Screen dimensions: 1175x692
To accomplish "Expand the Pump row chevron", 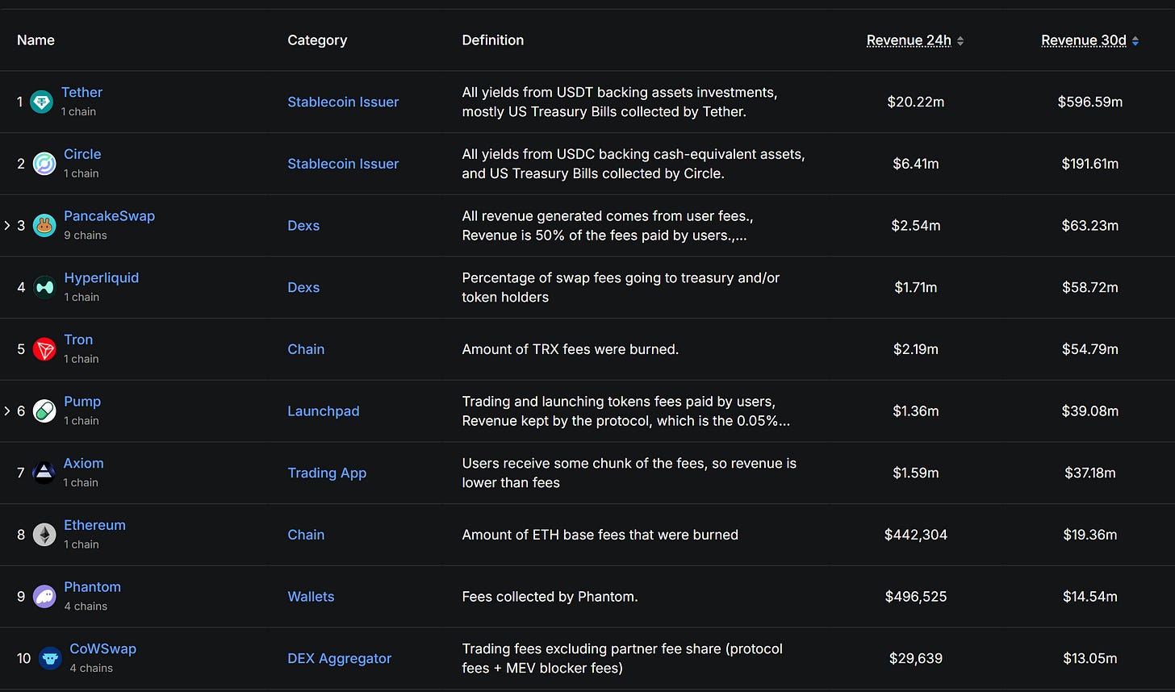I will click(7, 411).
